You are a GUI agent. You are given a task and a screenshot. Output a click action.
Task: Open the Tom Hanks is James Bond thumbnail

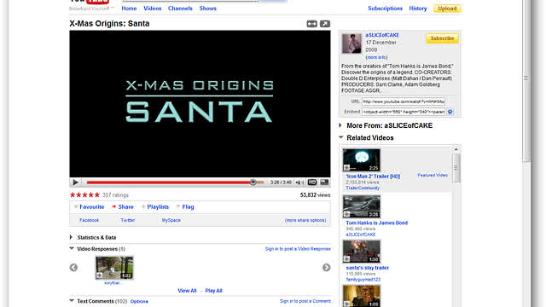tap(362, 206)
